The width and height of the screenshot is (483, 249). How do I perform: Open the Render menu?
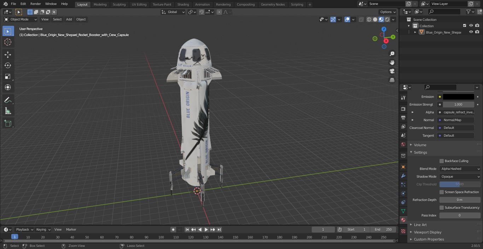[x=35, y=4]
